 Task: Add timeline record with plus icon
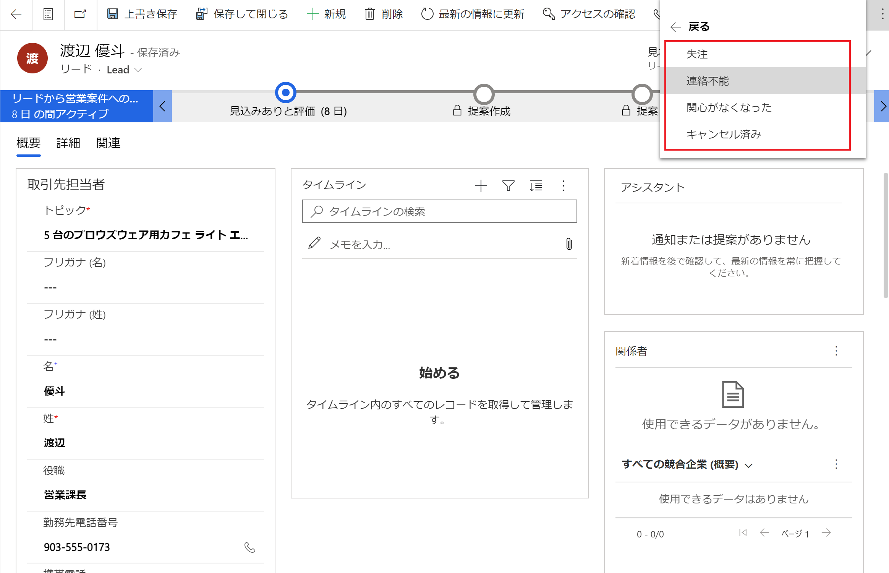click(481, 186)
